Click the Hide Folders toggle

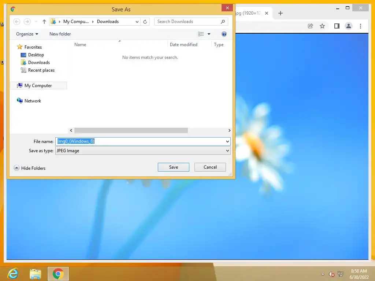coord(30,168)
